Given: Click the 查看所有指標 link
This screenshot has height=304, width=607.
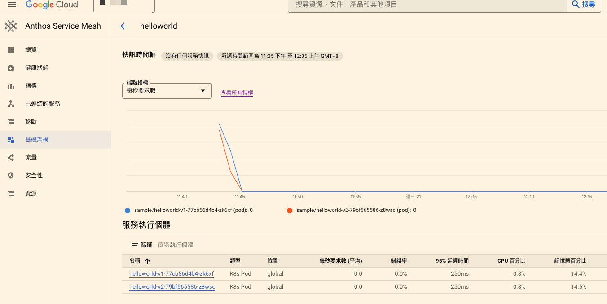Looking at the screenshot, I should (237, 93).
